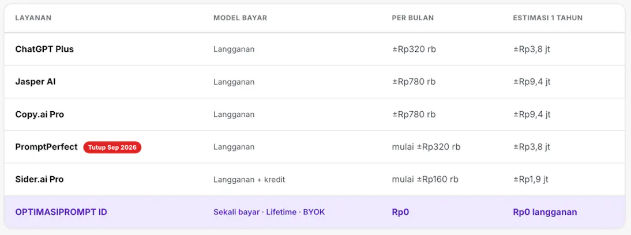
Task: Click the ChatGPT Plus service name
Action: click(x=44, y=49)
